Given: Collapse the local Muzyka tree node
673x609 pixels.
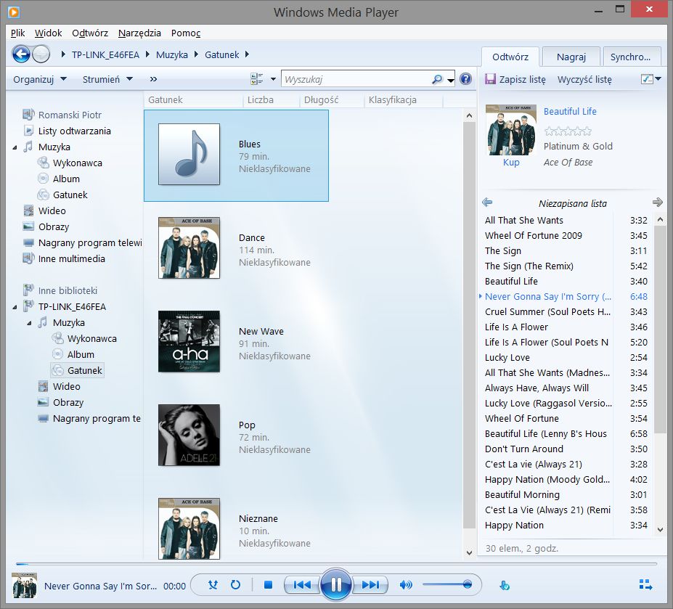Looking at the screenshot, I should (15, 147).
